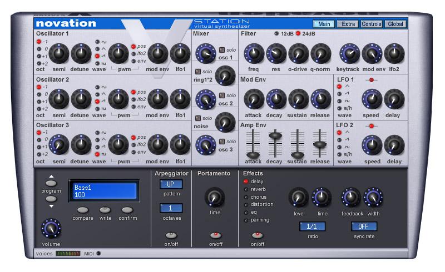Viewport: 445px width, 272px height.
Task: Open the Arpeggiator pattern UP selector
Action: 171,184
